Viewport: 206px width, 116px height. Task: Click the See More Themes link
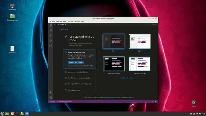(127, 78)
